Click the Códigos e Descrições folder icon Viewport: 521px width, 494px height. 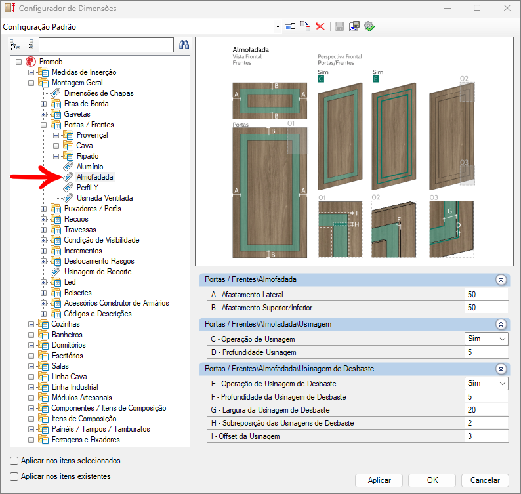tap(56, 314)
